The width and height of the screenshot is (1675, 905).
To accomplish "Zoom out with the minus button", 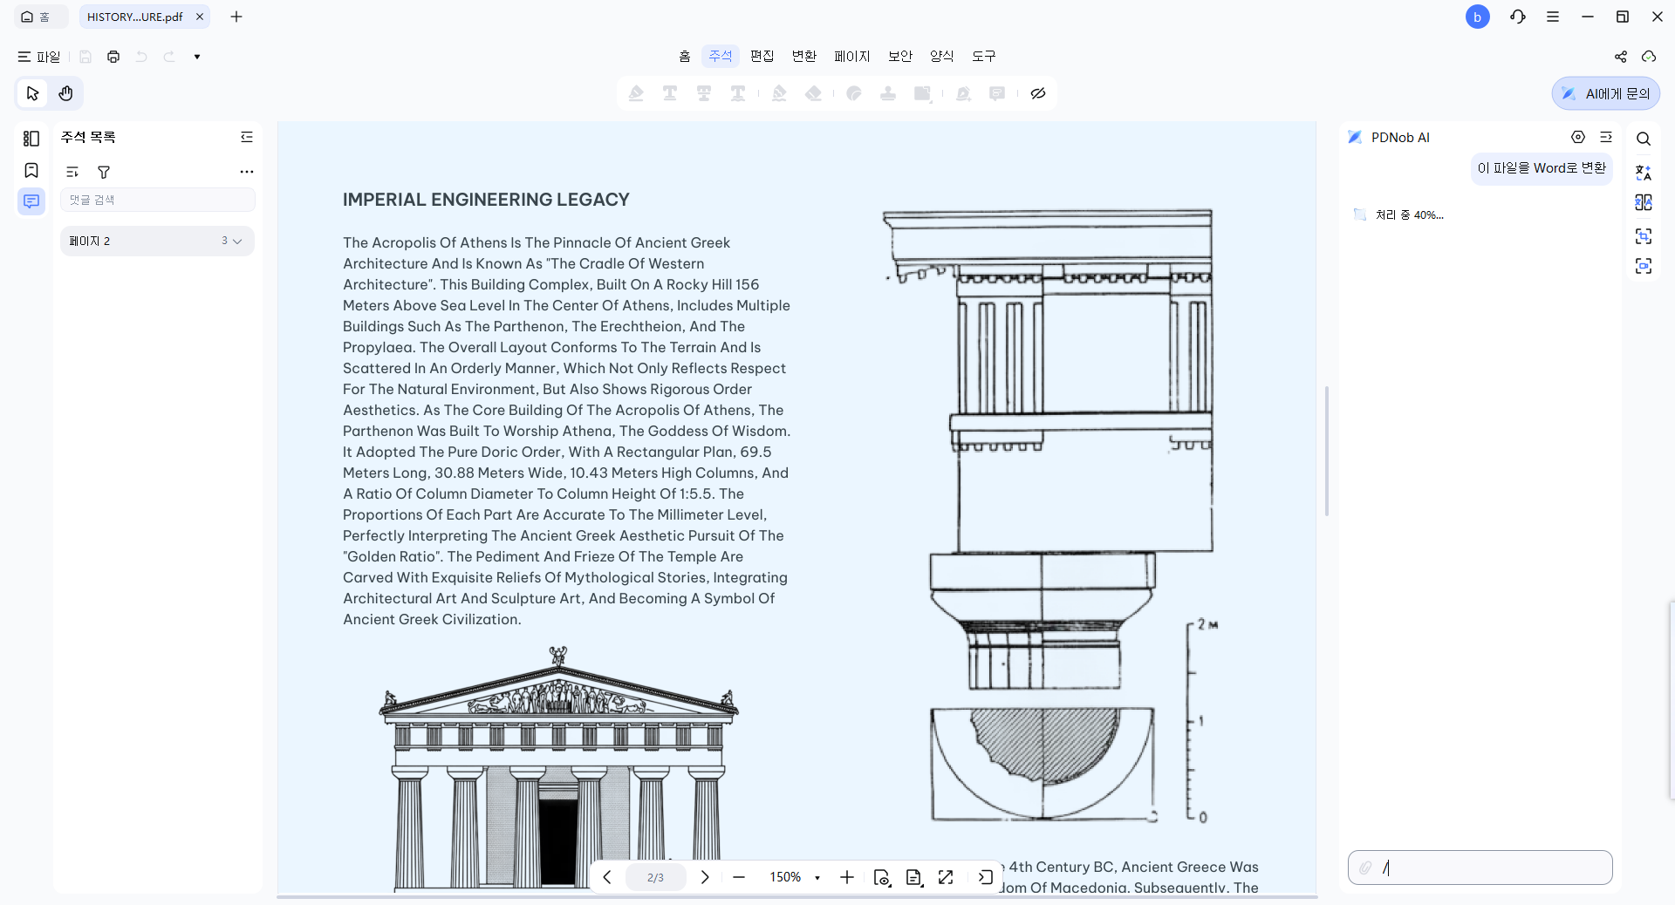I will coord(739,877).
